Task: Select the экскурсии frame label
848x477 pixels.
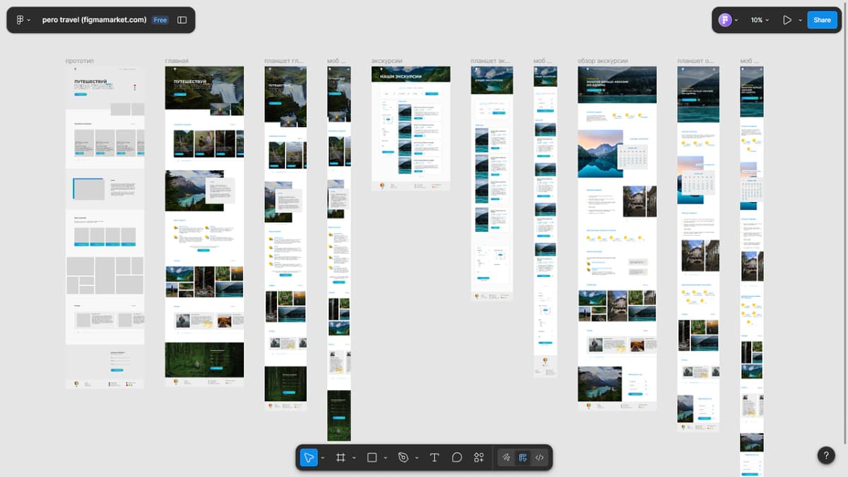Action: (387, 61)
